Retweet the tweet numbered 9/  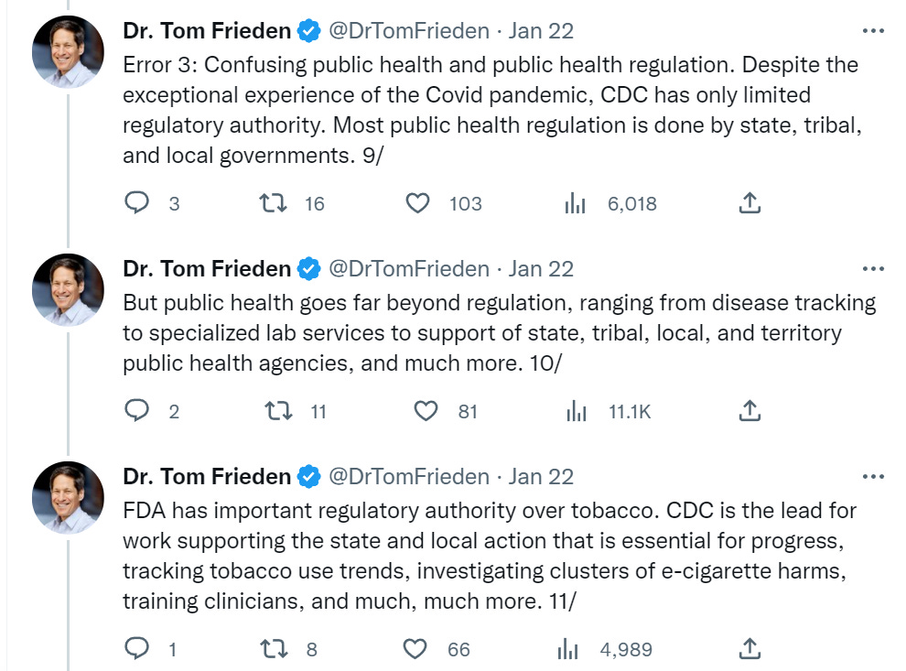272,203
